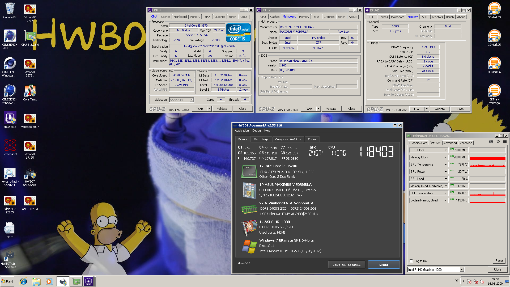Click the CPU Temperature sensor graph
The height and width of the screenshot is (287, 510).
[x=488, y=193]
